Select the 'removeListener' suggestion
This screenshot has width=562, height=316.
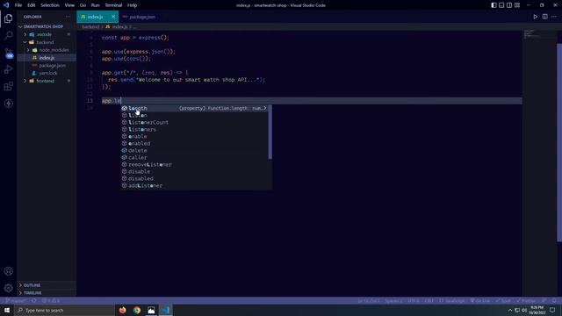[x=195, y=164]
